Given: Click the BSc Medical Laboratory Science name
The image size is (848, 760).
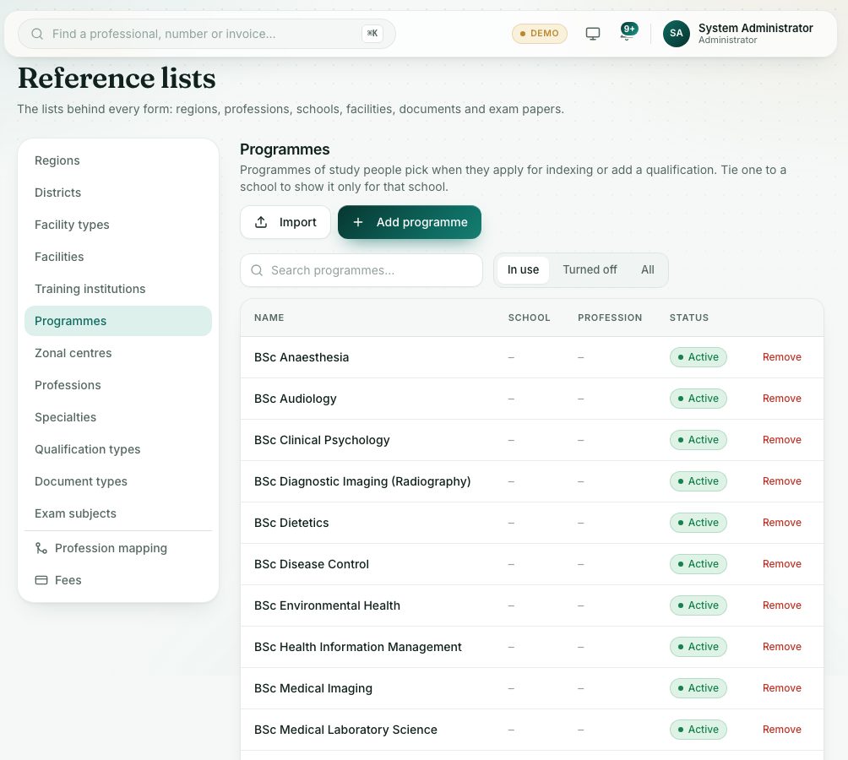Looking at the screenshot, I should pos(345,730).
